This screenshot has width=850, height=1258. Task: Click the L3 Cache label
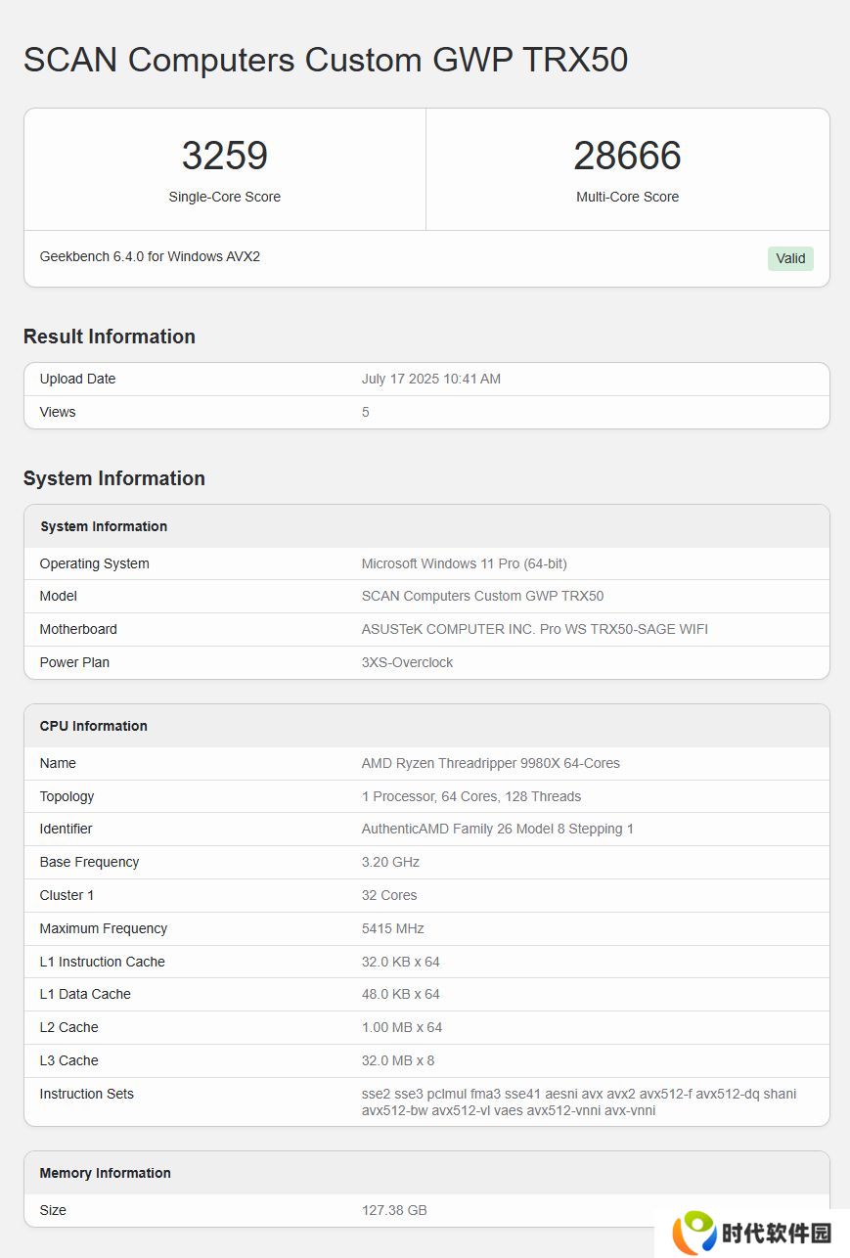click(x=69, y=1060)
